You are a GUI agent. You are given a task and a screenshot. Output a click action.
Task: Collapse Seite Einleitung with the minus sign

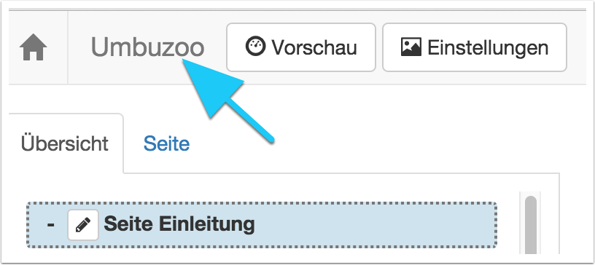click(x=50, y=225)
